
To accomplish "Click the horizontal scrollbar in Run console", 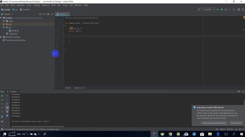I will 38,126.
